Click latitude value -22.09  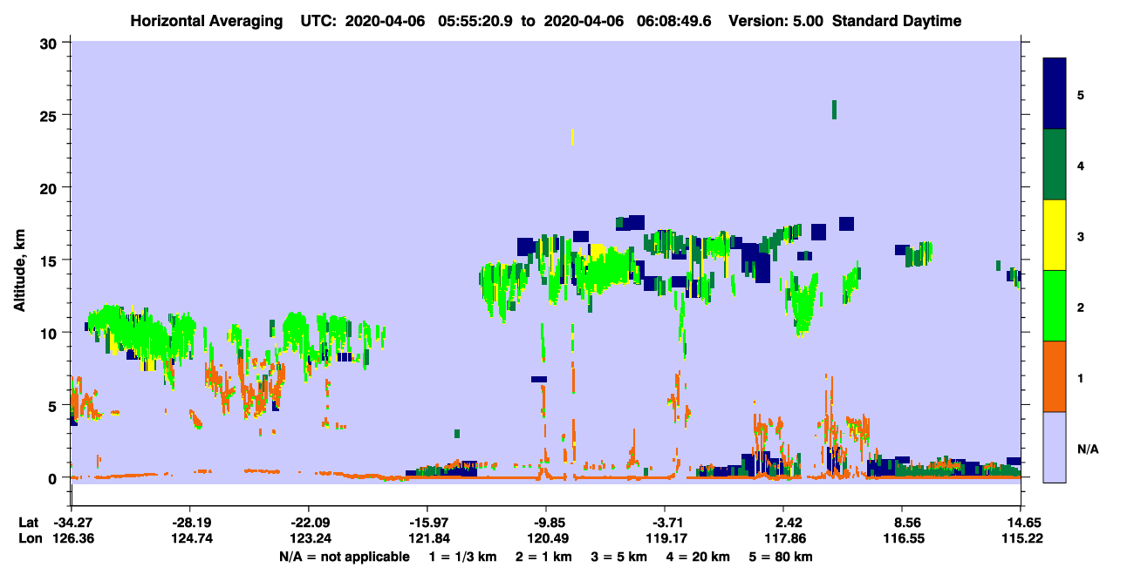pyautogui.click(x=309, y=523)
